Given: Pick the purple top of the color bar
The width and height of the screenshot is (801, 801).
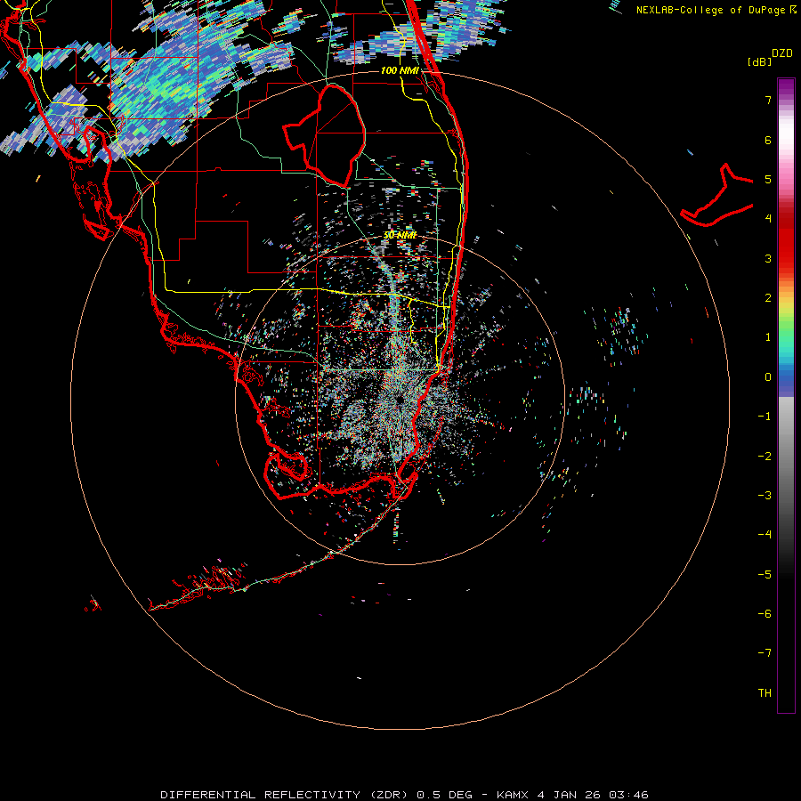Looking at the screenshot, I should pyautogui.click(x=786, y=88).
